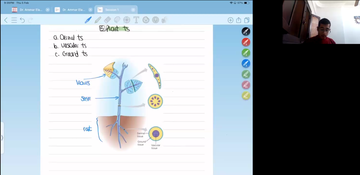The height and width of the screenshot is (175, 360).
Task: Expand the left sidebar handle
Action: pyautogui.click(x=2, y=138)
